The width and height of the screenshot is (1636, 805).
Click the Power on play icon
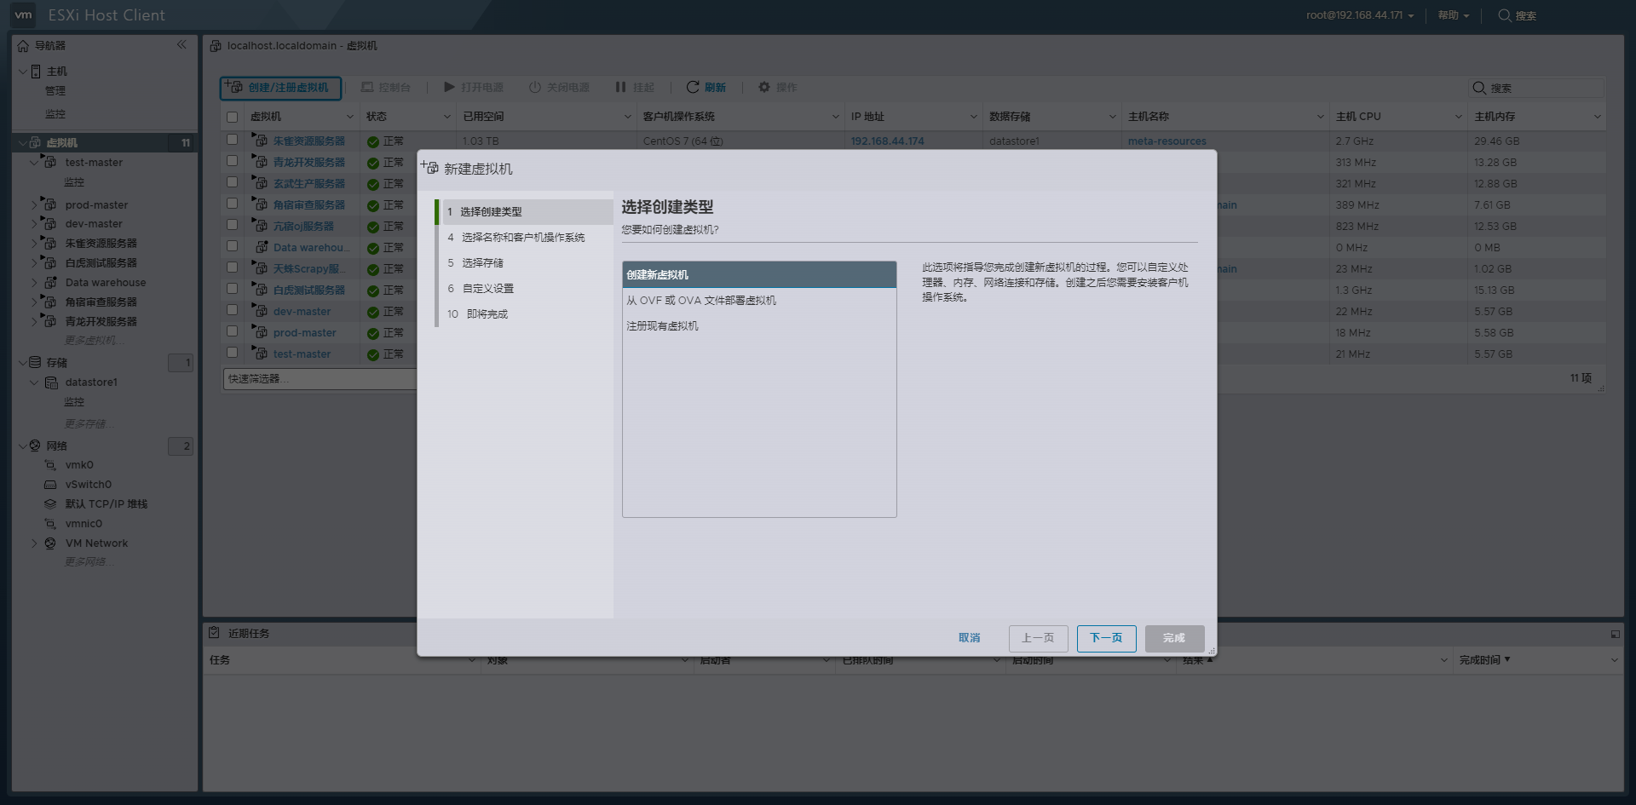point(449,87)
